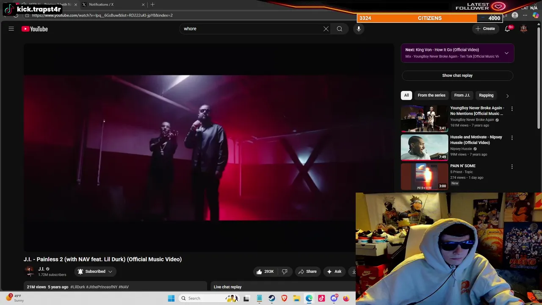Open Discord from taskbar

point(334,298)
